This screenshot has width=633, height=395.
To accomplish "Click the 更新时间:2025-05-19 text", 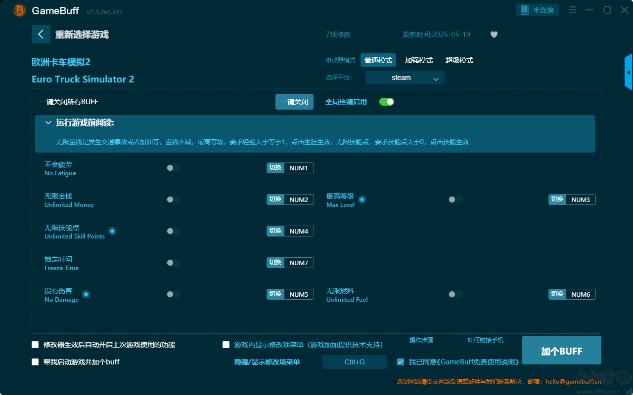I will click(437, 35).
